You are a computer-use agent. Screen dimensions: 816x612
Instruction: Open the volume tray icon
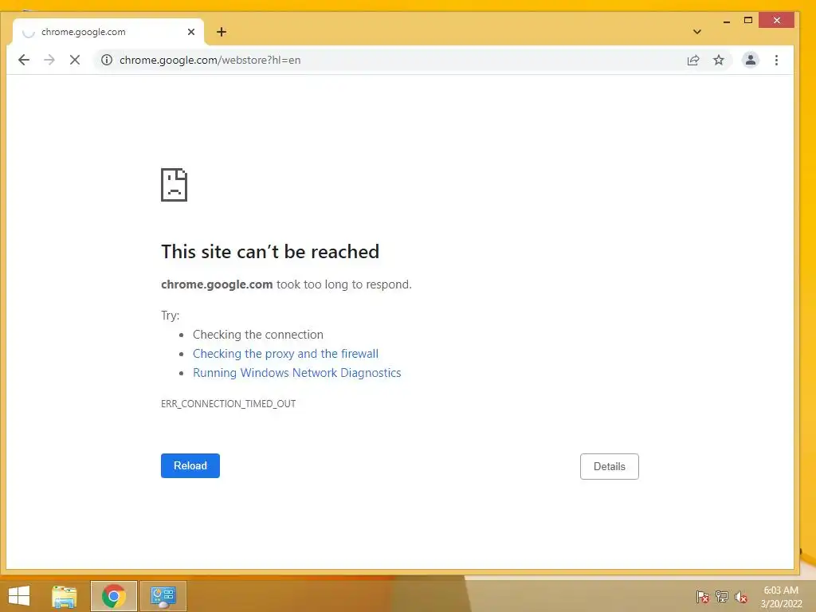pos(741,597)
